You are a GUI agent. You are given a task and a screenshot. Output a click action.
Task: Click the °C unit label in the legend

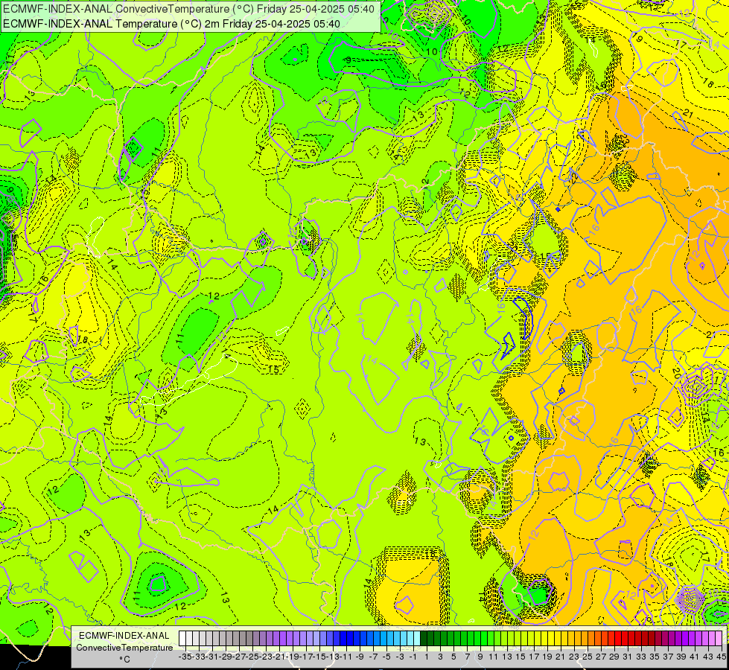coord(124,660)
